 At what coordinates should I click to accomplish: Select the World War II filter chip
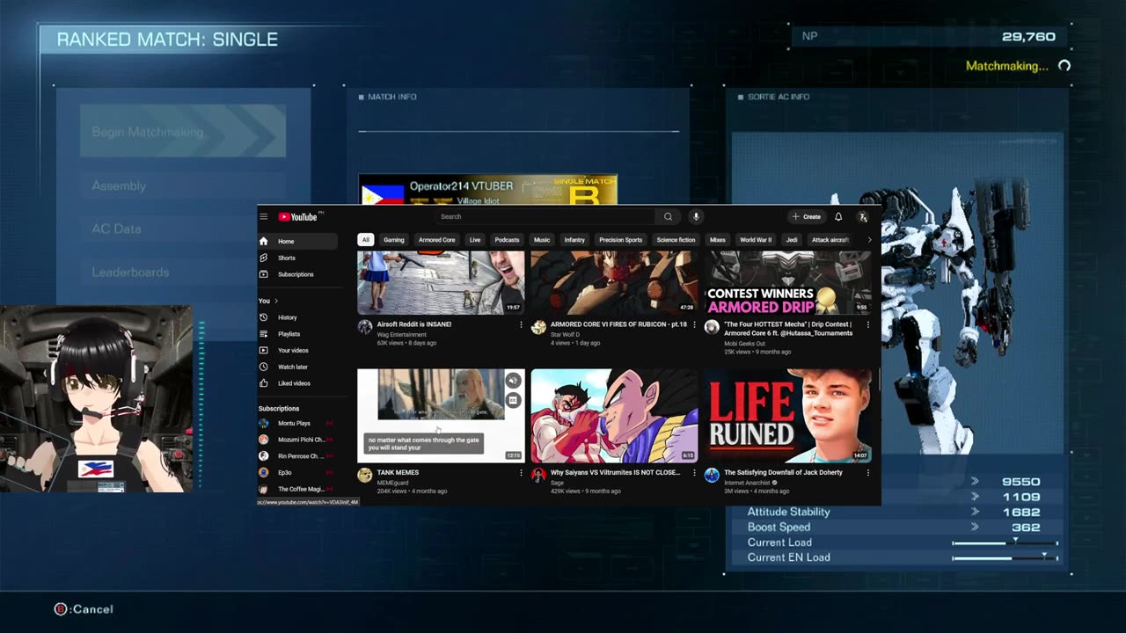click(756, 240)
